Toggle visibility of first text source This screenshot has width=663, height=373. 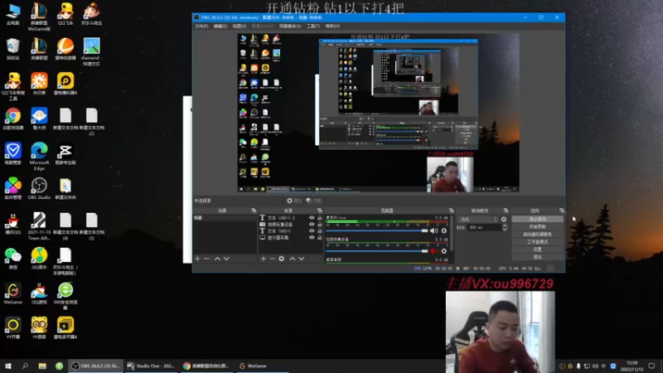[x=312, y=218]
